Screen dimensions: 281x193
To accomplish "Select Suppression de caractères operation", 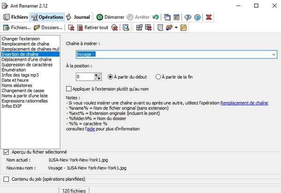I will [x=30, y=64].
